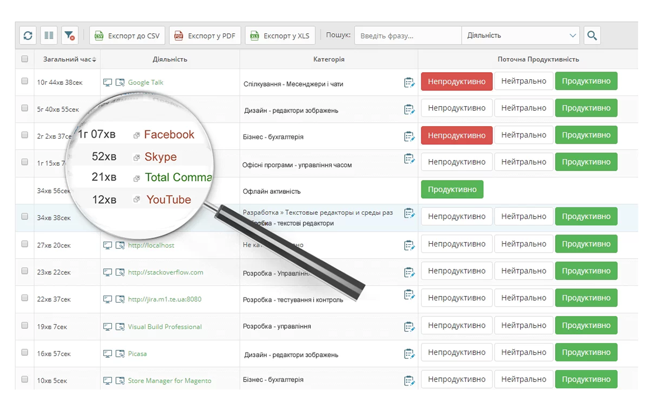Open the Visual Build Professional link
Image resolution: width=654 pixels, height=409 pixels.
click(x=165, y=327)
